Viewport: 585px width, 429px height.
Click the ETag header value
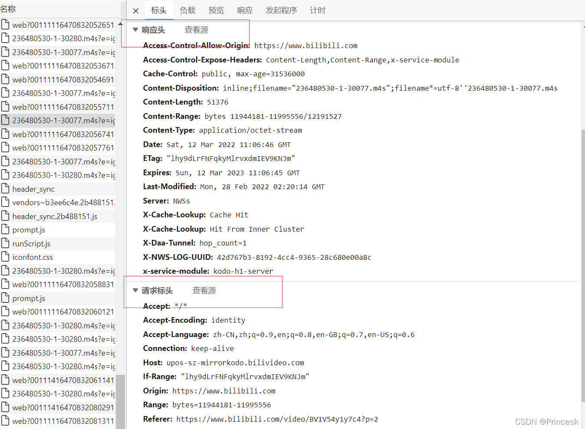231,158
